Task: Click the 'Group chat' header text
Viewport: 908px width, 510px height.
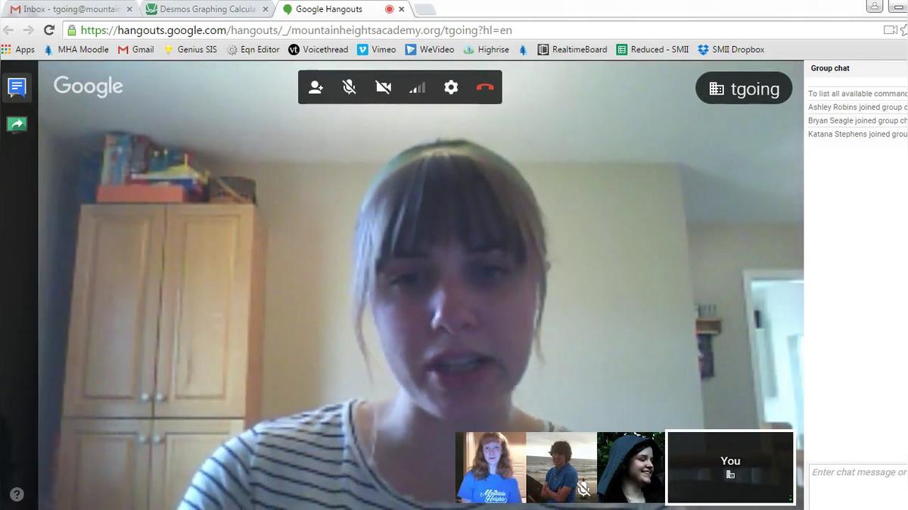Action: [830, 68]
